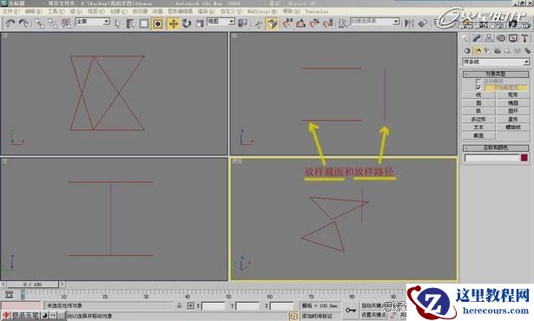Collapse the 名称和颜色 rollout

point(496,147)
